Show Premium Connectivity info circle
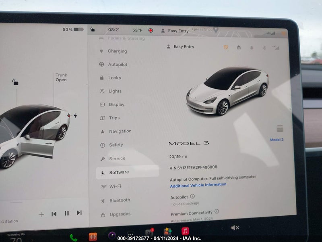 tap(217, 211)
